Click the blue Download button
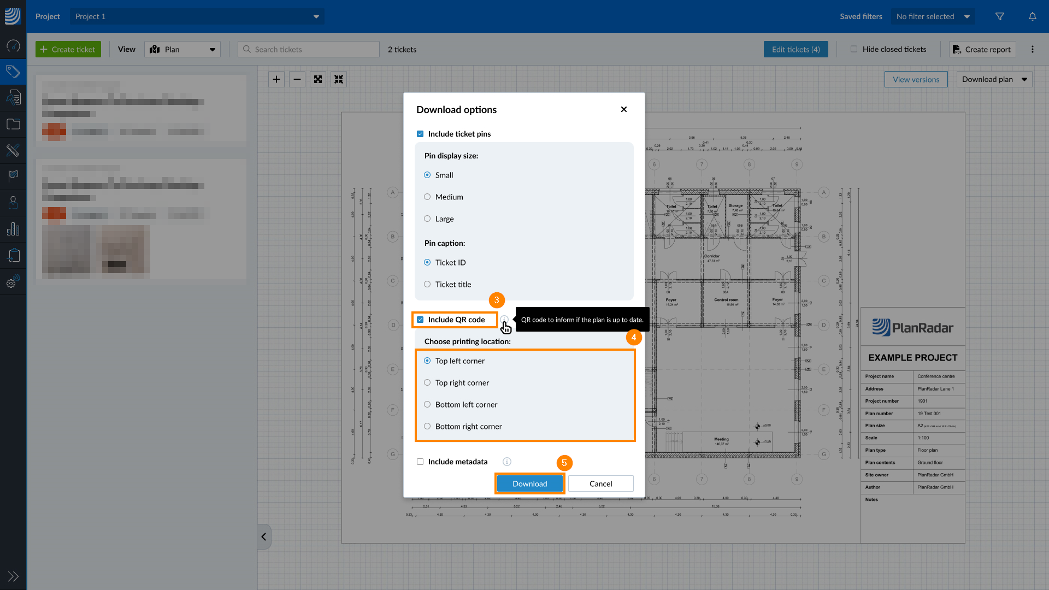The height and width of the screenshot is (590, 1049). click(x=529, y=483)
